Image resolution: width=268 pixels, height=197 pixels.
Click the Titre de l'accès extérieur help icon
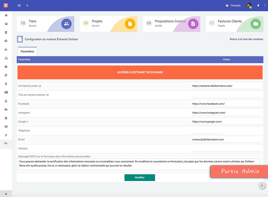click(48, 95)
